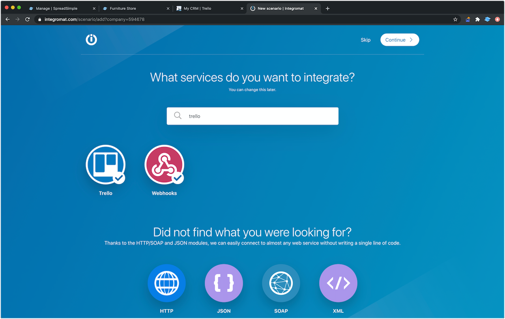
Task: Click the Skip link
Action: [365, 39]
